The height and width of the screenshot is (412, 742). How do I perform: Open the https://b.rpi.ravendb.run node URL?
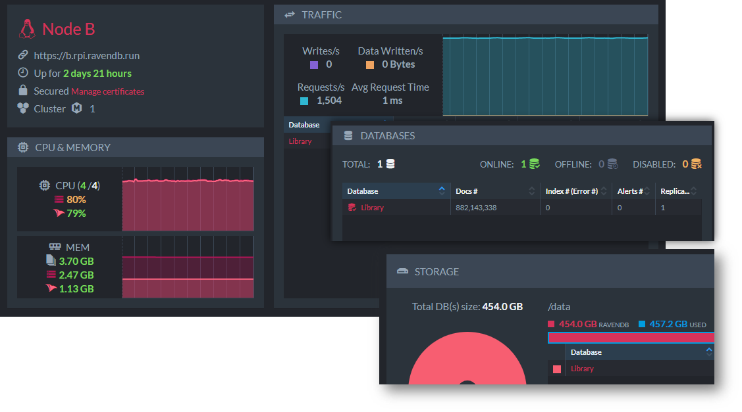coord(87,55)
